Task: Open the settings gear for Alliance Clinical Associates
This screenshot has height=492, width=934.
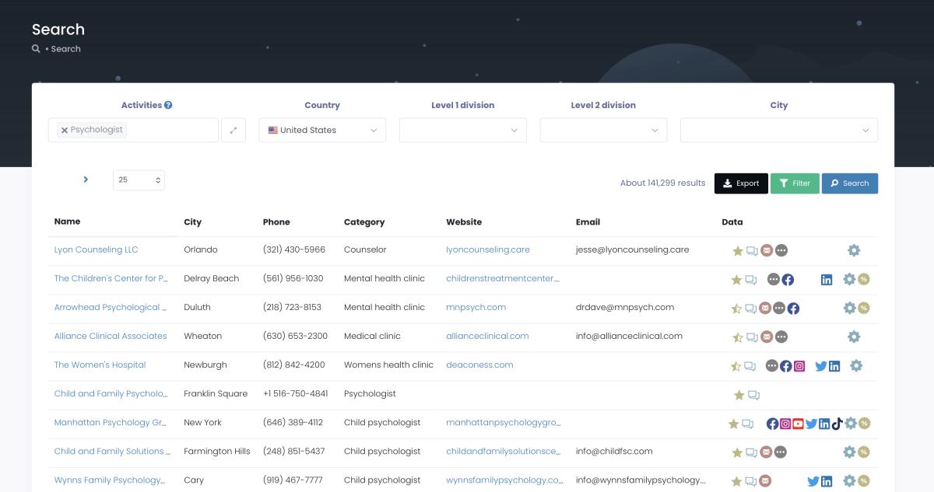Action: (854, 336)
